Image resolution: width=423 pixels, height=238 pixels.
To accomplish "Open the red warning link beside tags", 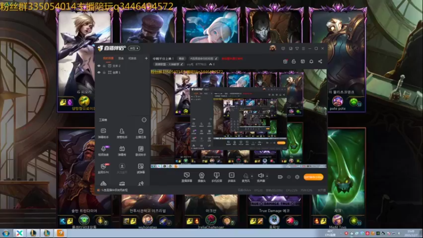I will point(232,59).
